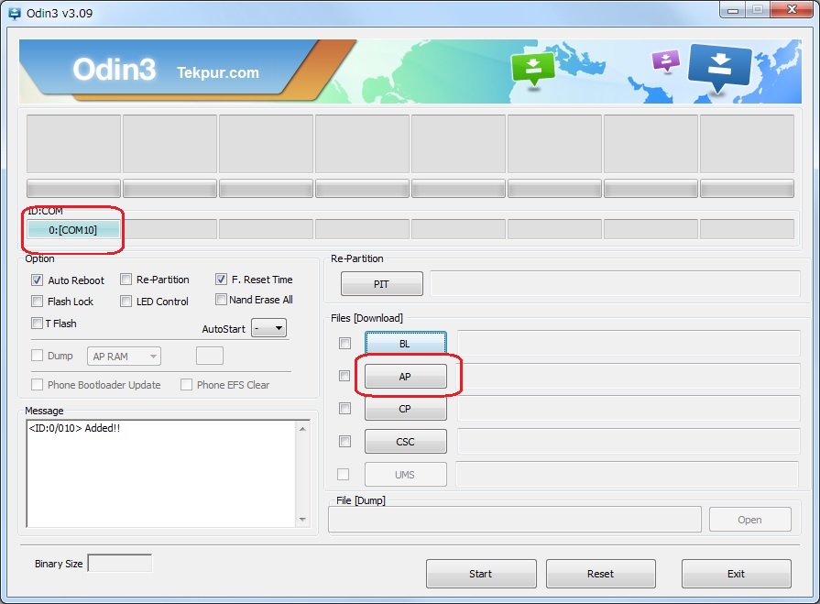Viewport: 820px width, 604px height.
Task: Toggle the Auto Reboot checkbox
Action: coord(37,280)
